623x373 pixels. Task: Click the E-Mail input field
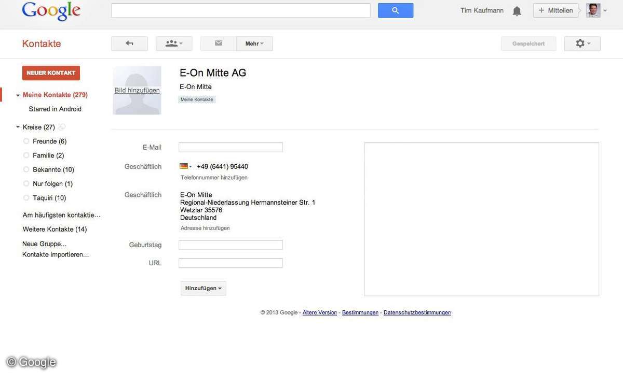click(x=231, y=147)
